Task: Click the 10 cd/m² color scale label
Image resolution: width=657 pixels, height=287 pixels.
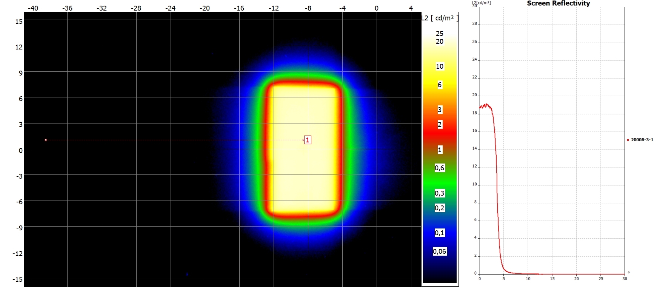Action: click(x=440, y=66)
